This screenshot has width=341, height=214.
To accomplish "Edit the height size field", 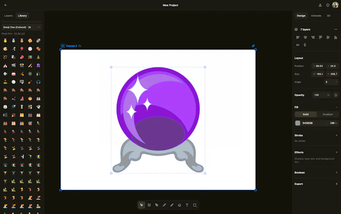I will [x=332, y=74].
